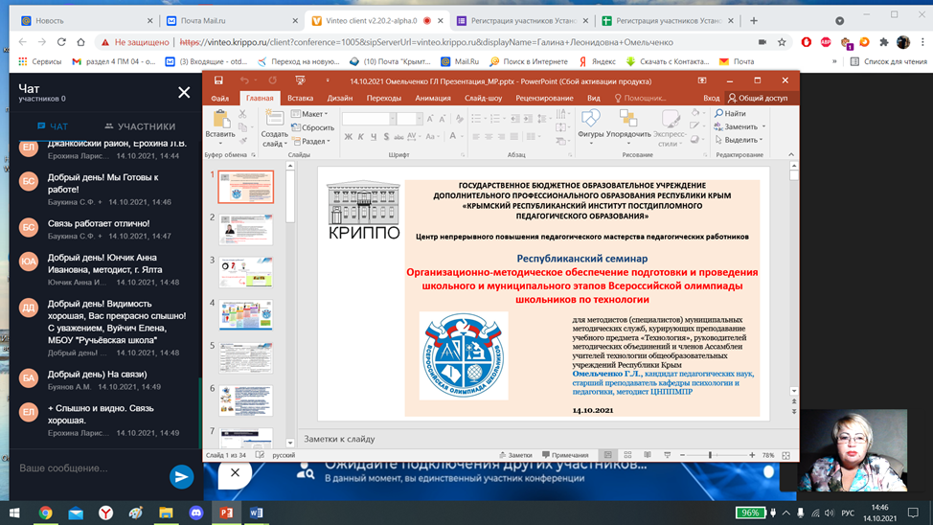
Task: Open the Фигуры shapes gallery
Action: tap(590, 126)
